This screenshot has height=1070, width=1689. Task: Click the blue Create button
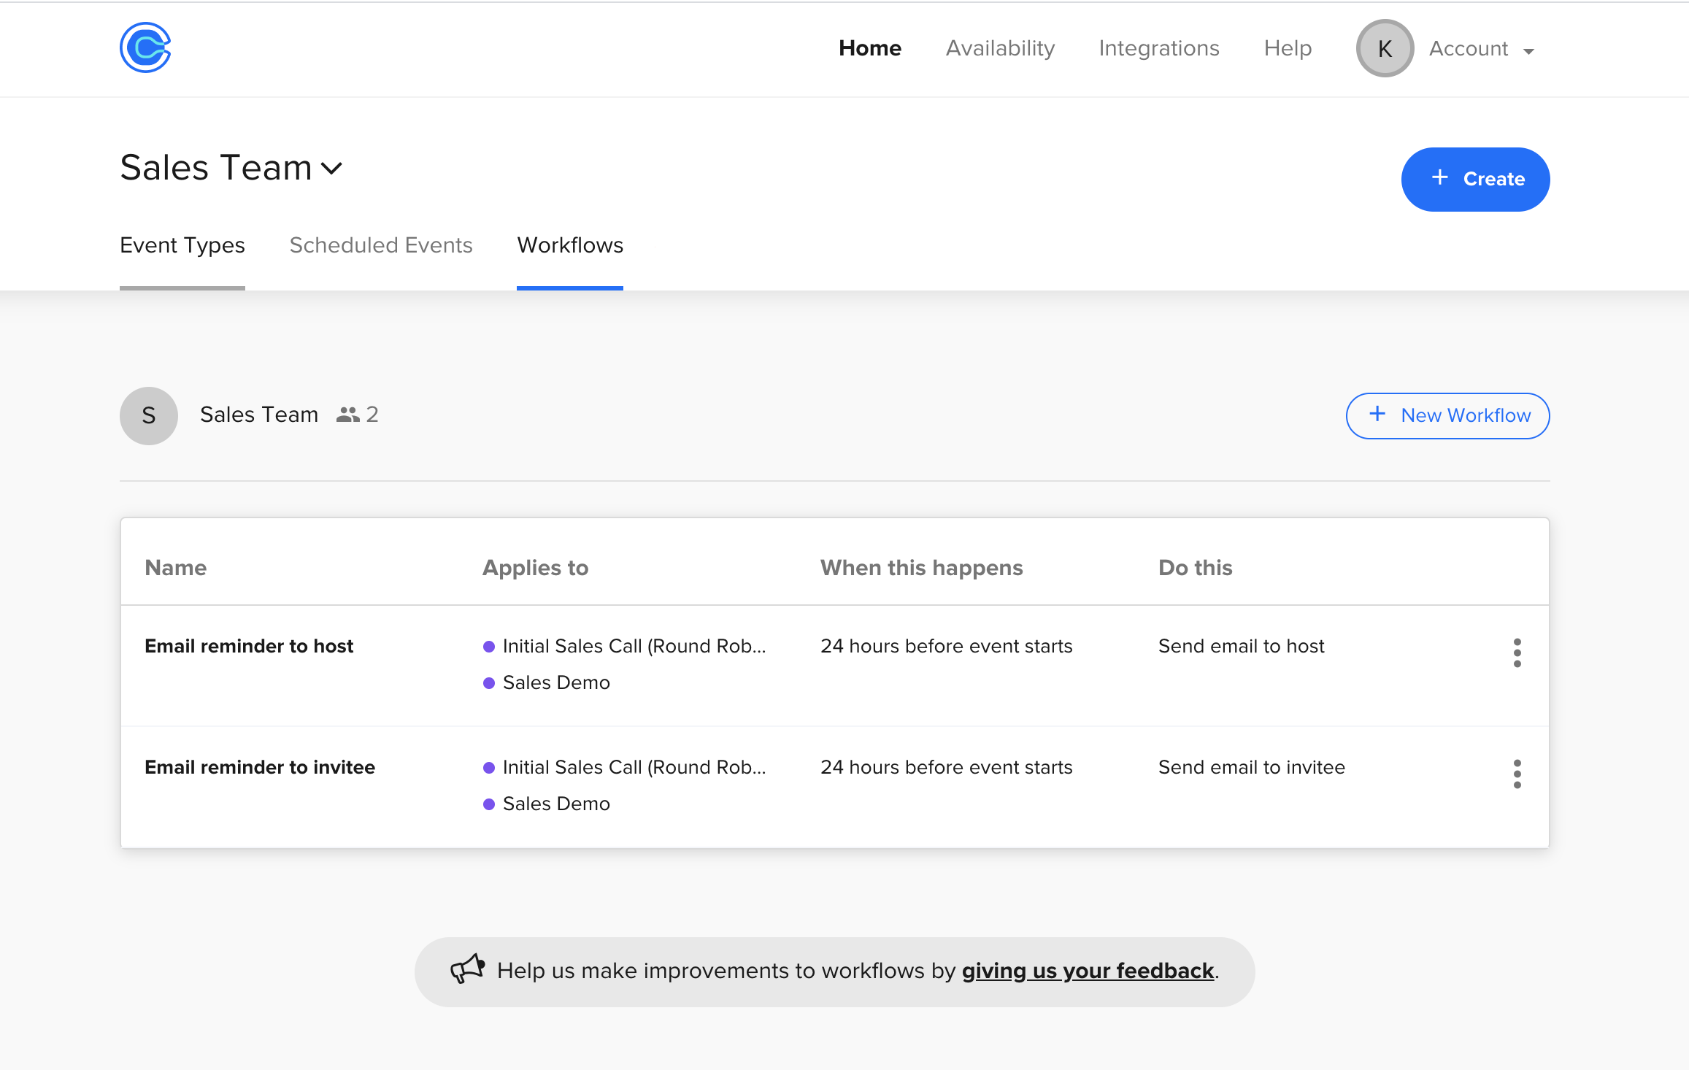pos(1475,179)
